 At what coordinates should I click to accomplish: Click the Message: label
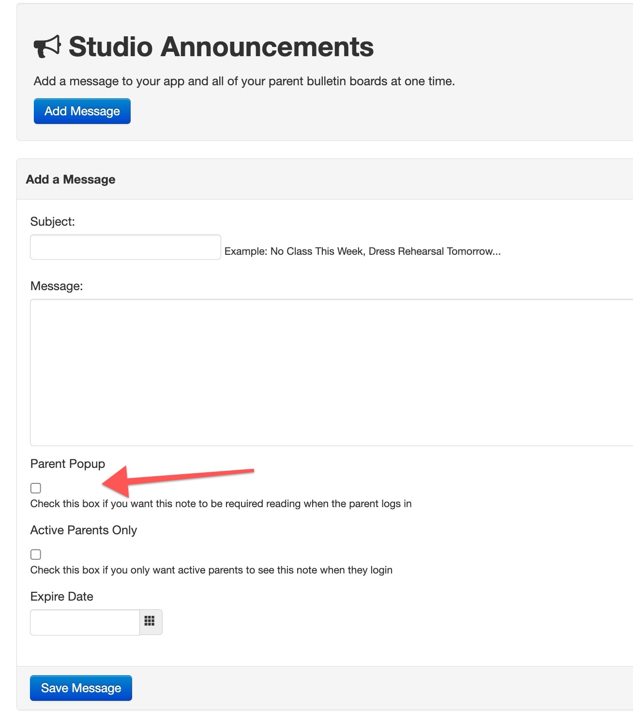click(57, 286)
